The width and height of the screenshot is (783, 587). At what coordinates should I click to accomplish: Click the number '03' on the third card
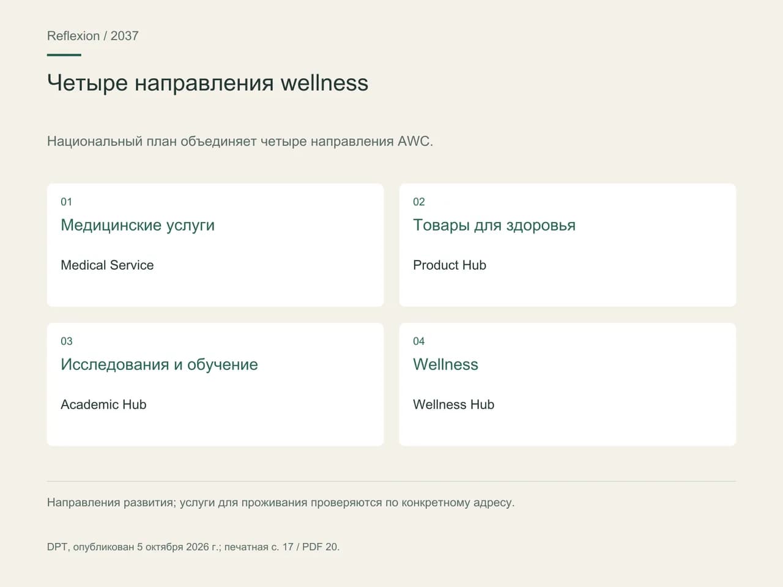pyautogui.click(x=67, y=341)
